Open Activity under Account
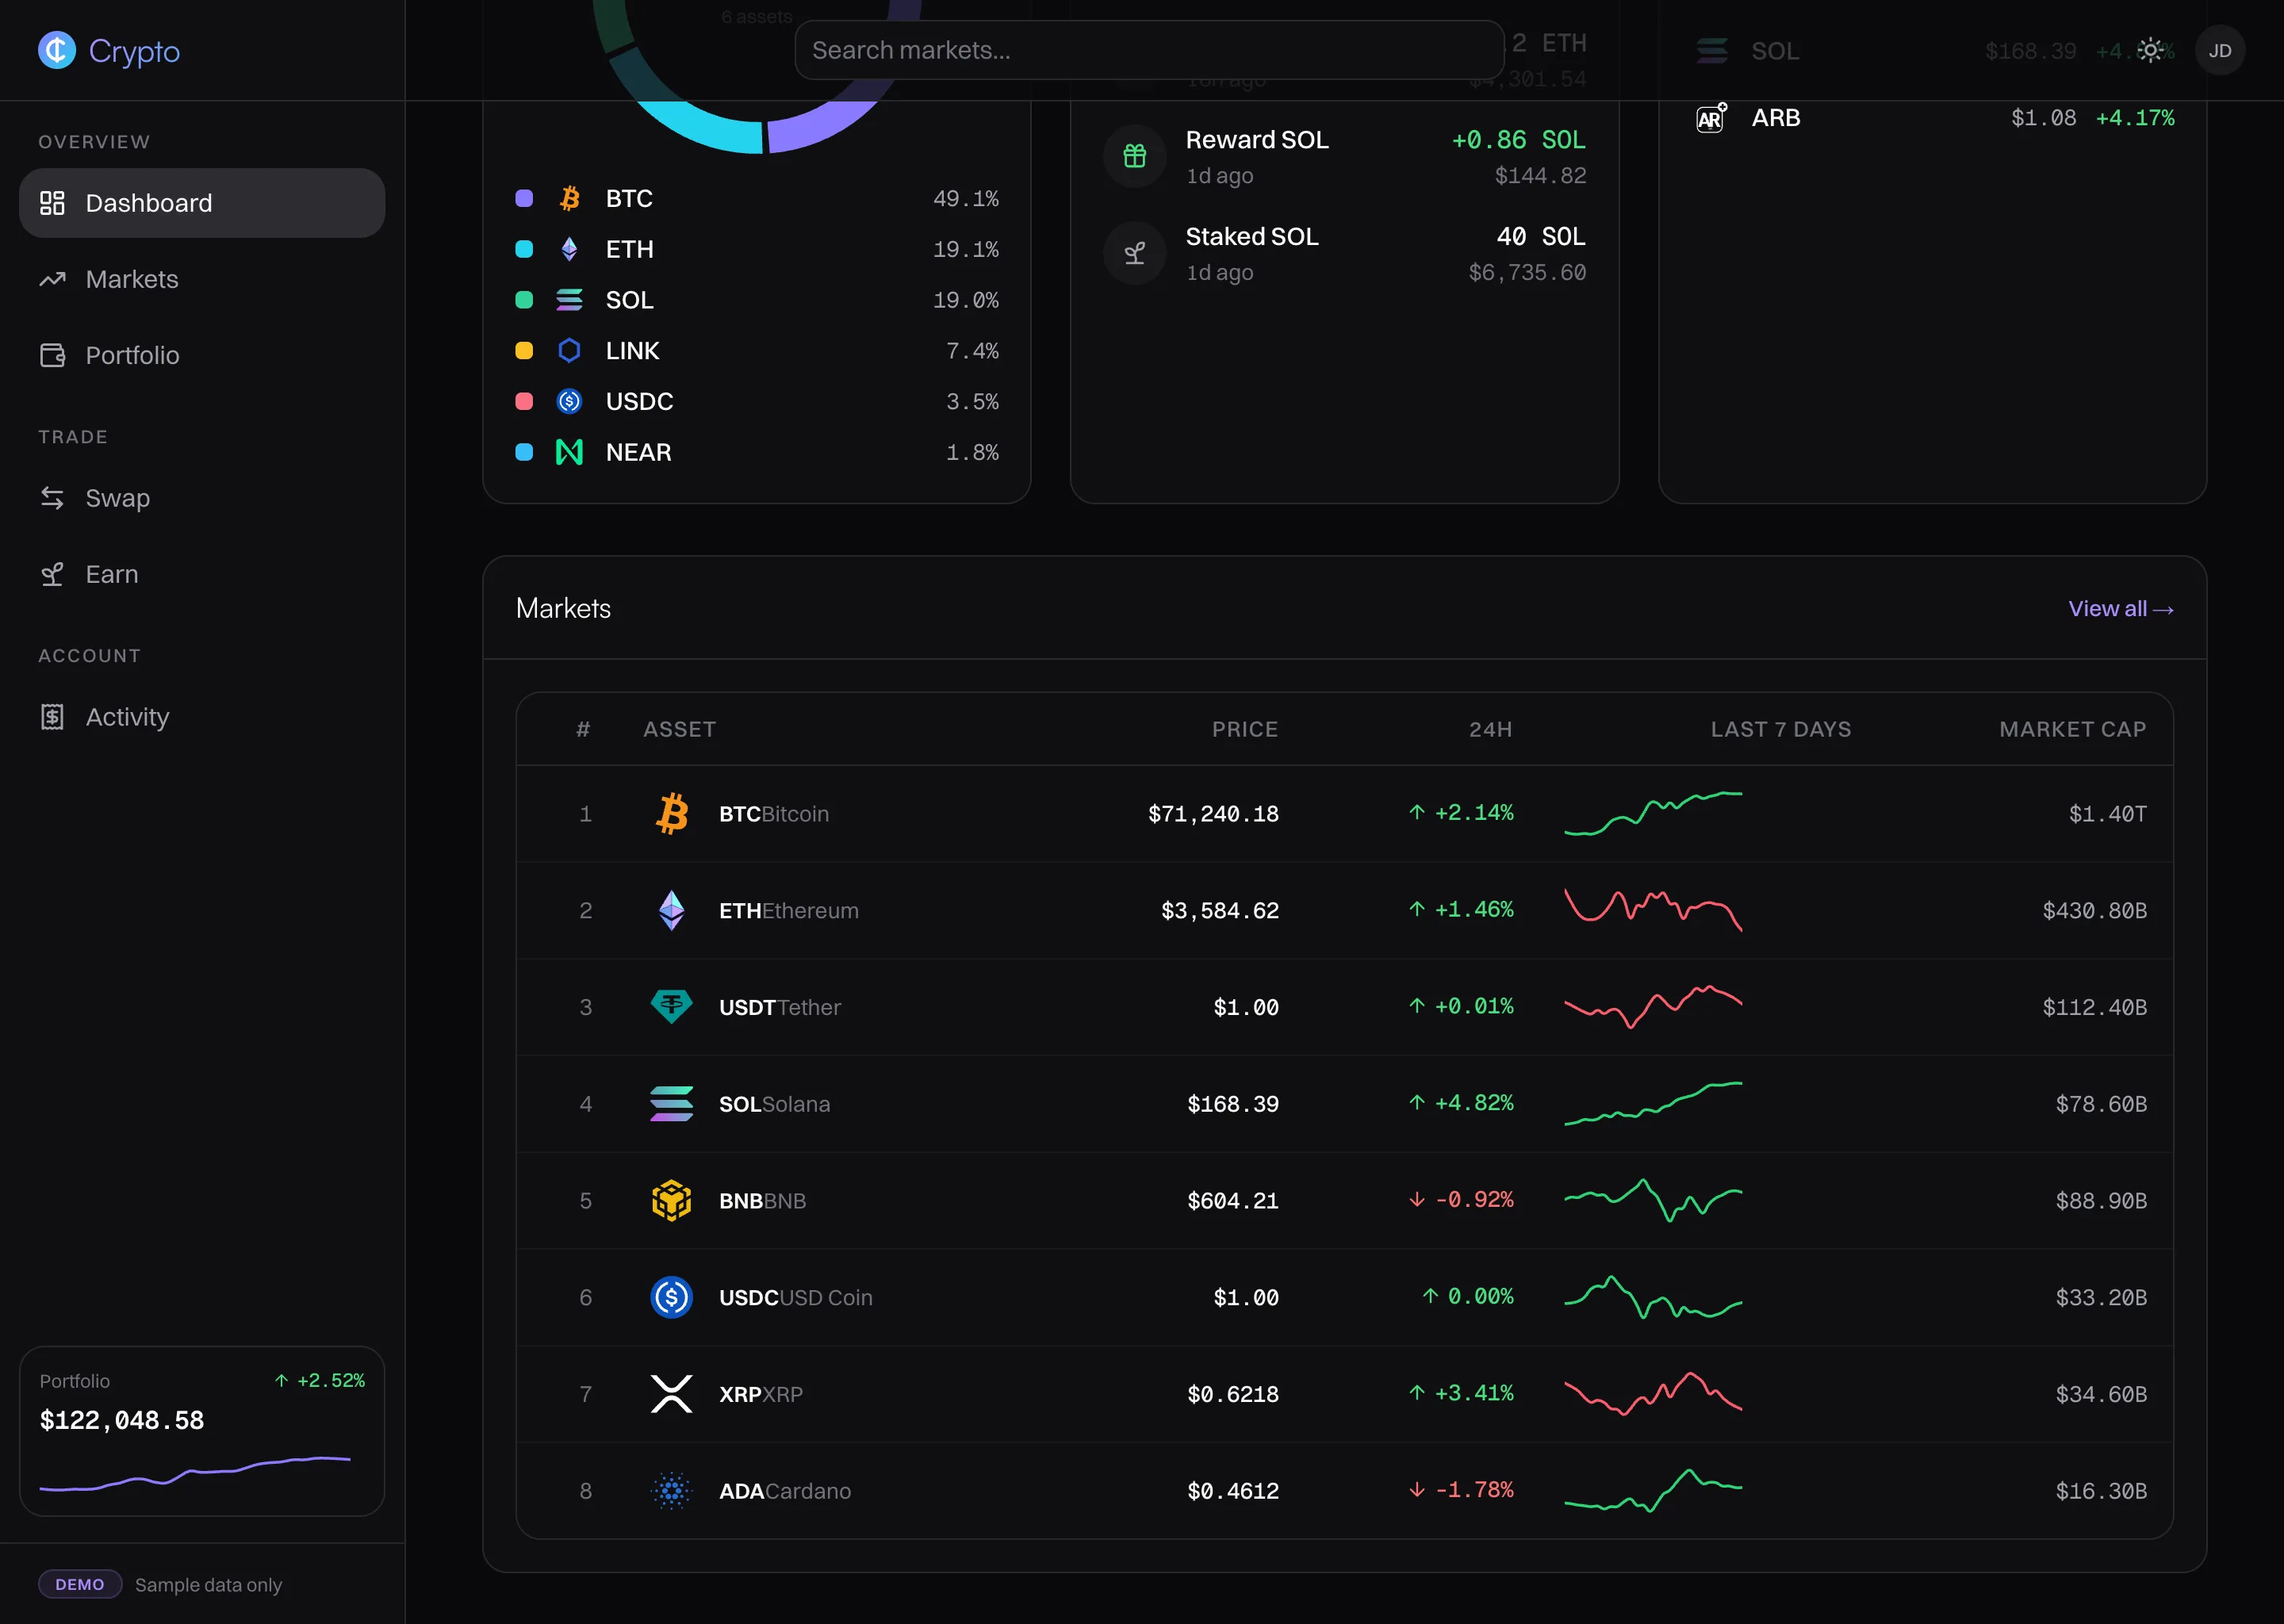This screenshot has width=2284, height=1624. [202, 717]
